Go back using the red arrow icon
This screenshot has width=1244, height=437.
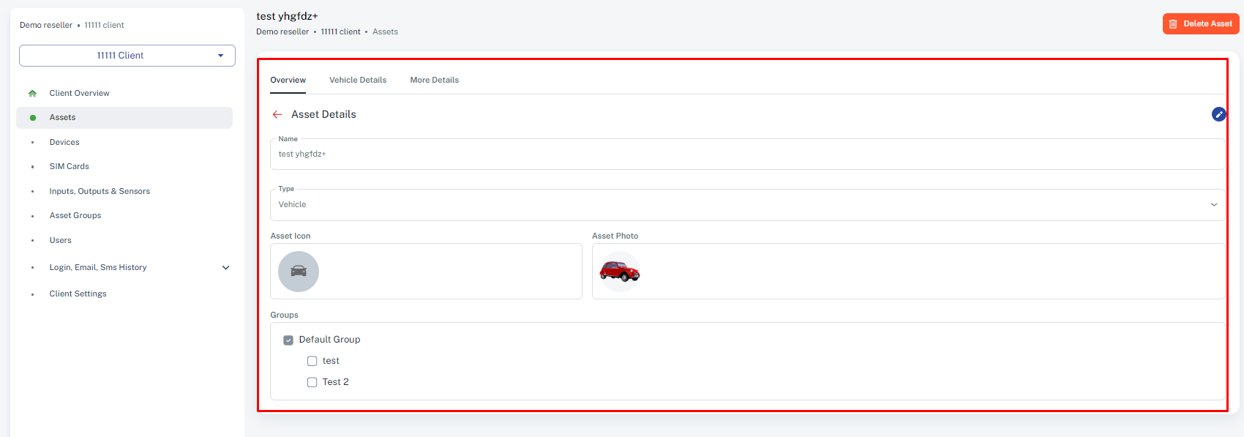click(277, 114)
